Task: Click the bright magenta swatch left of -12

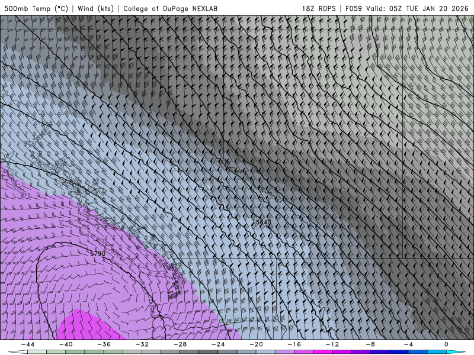Action: (x=322, y=352)
